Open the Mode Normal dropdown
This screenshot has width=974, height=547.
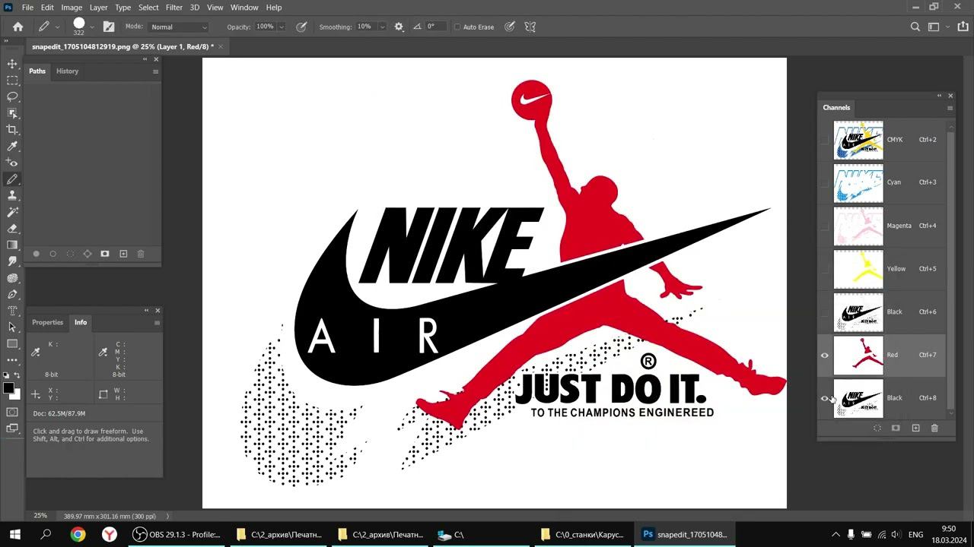click(178, 27)
